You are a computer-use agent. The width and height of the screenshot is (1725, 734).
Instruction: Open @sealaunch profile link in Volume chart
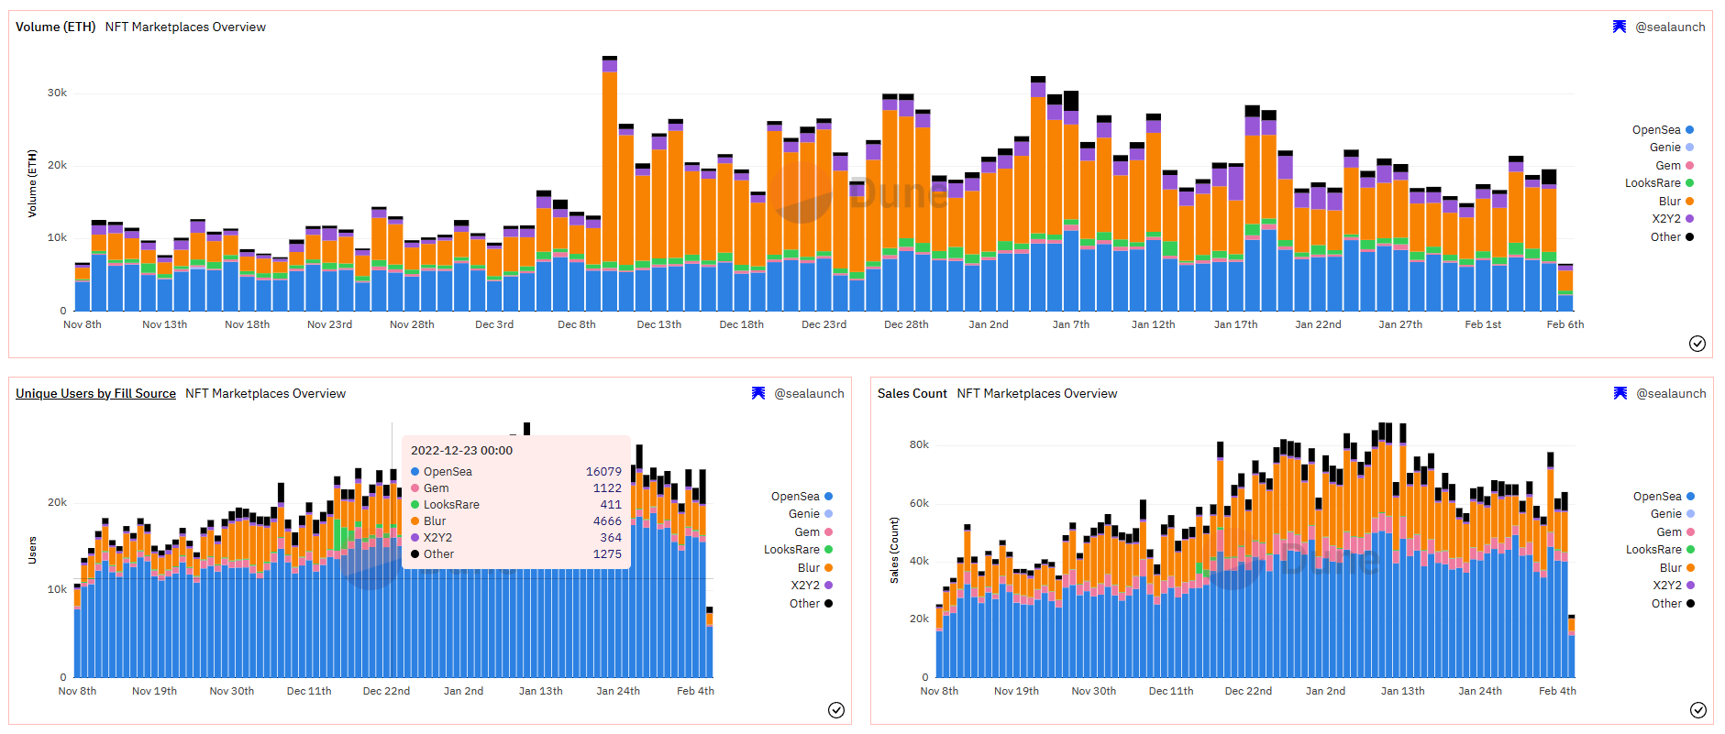[x=1670, y=27]
